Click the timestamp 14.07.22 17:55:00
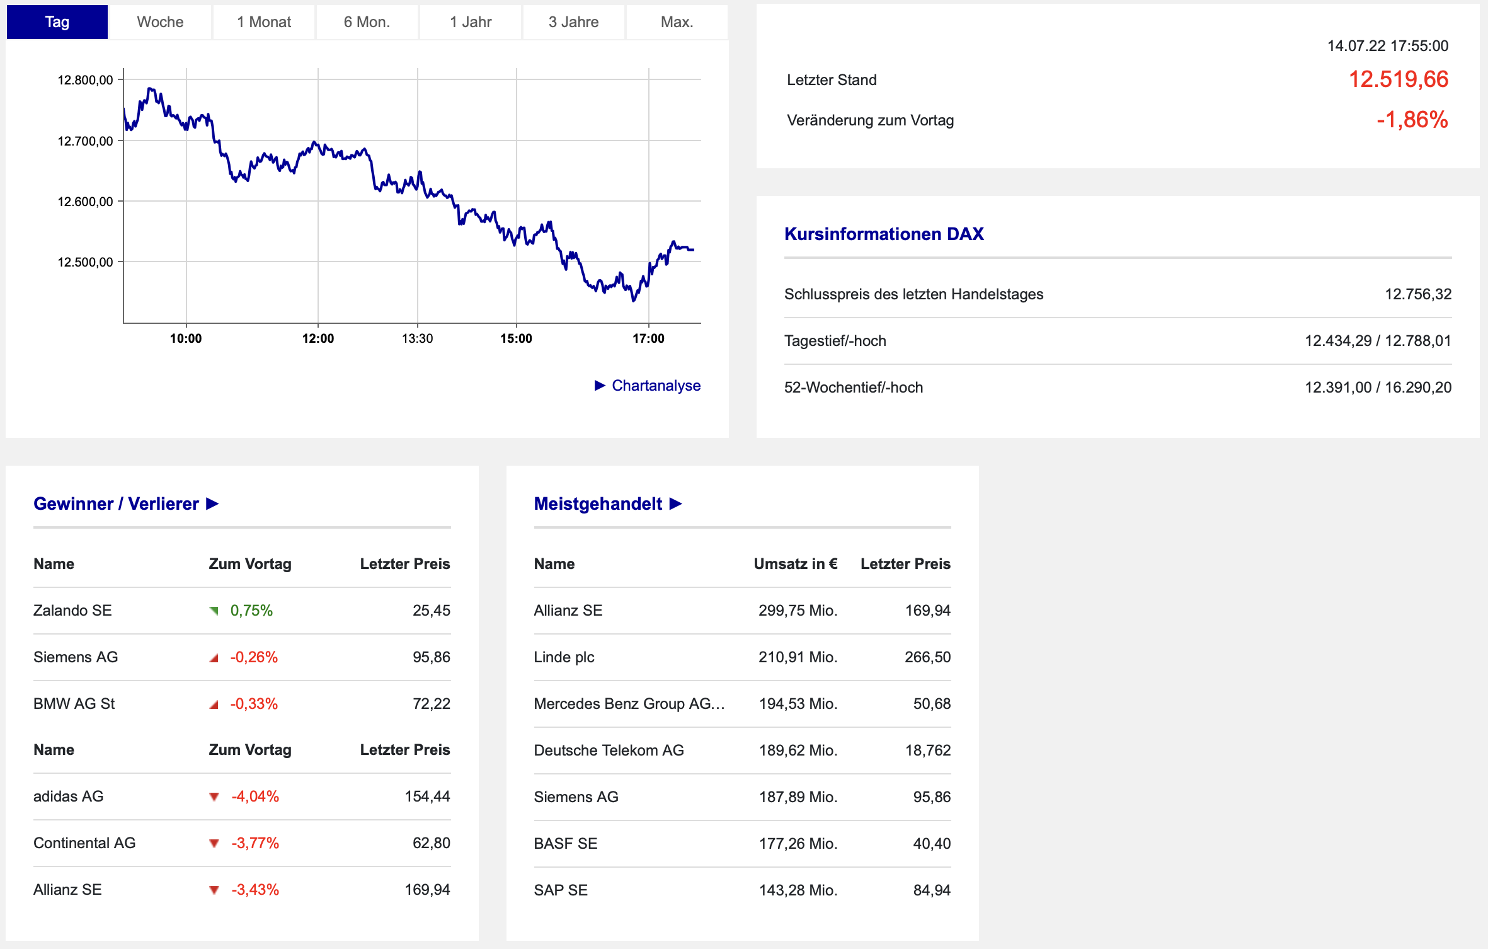 coord(1388,46)
